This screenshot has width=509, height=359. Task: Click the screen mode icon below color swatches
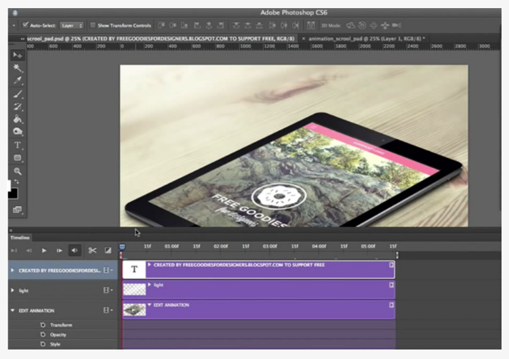[x=17, y=210]
